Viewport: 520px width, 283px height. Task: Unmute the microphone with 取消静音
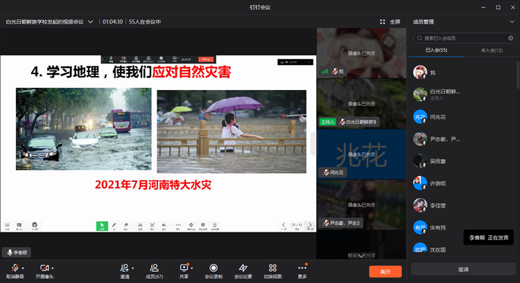14,268
